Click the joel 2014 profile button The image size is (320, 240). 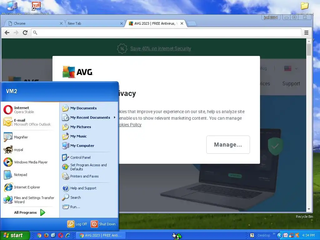tap(271, 17)
